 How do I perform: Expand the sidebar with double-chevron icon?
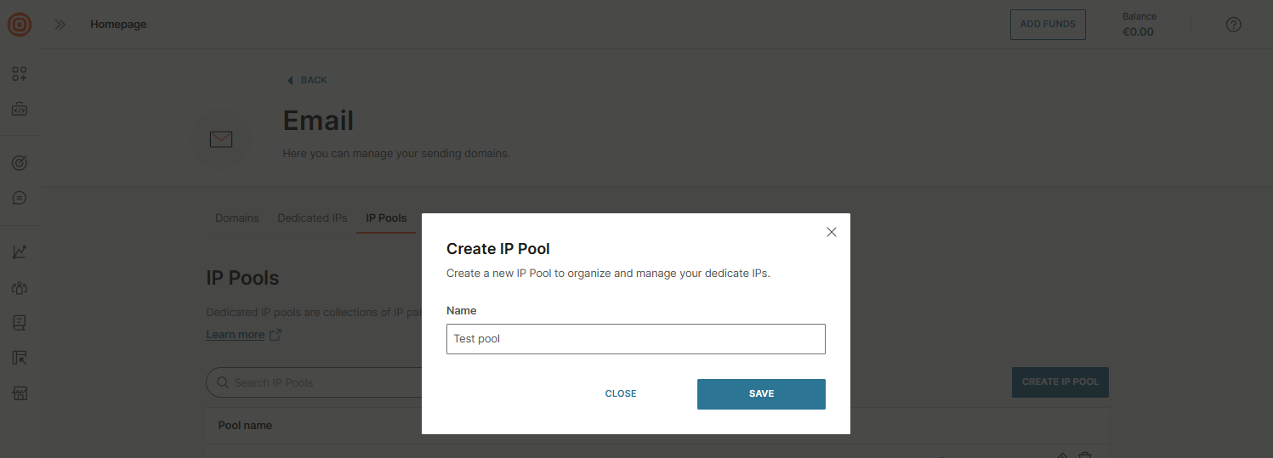pos(60,25)
